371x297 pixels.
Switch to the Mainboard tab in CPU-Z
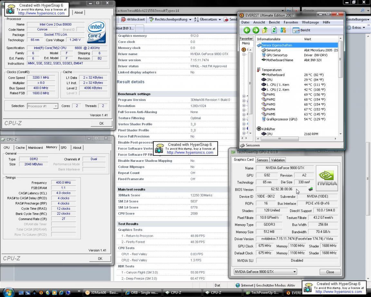click(x=35, y=148)
